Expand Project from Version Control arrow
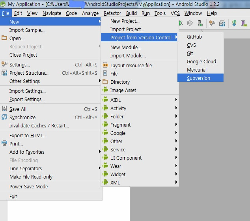This screenshot has height=221, width=250. tap(176, 37)
